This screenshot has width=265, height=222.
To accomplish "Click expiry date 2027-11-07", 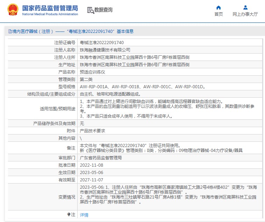I will [x=92, y=180].
